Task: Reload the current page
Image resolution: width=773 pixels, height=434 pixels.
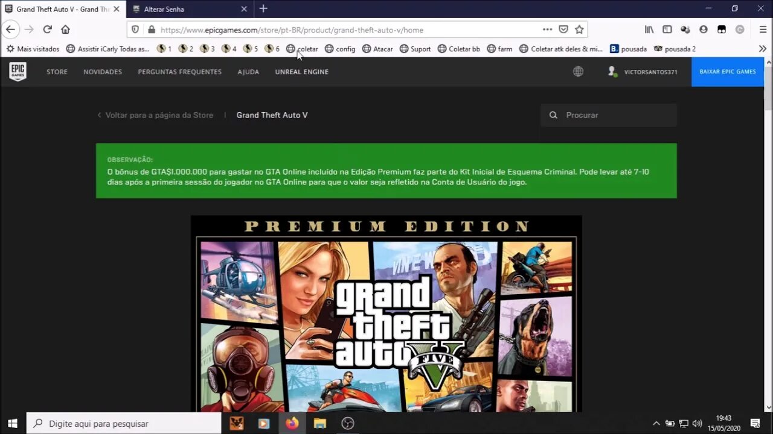Action: pyautogui.click(x=47, y=30)
